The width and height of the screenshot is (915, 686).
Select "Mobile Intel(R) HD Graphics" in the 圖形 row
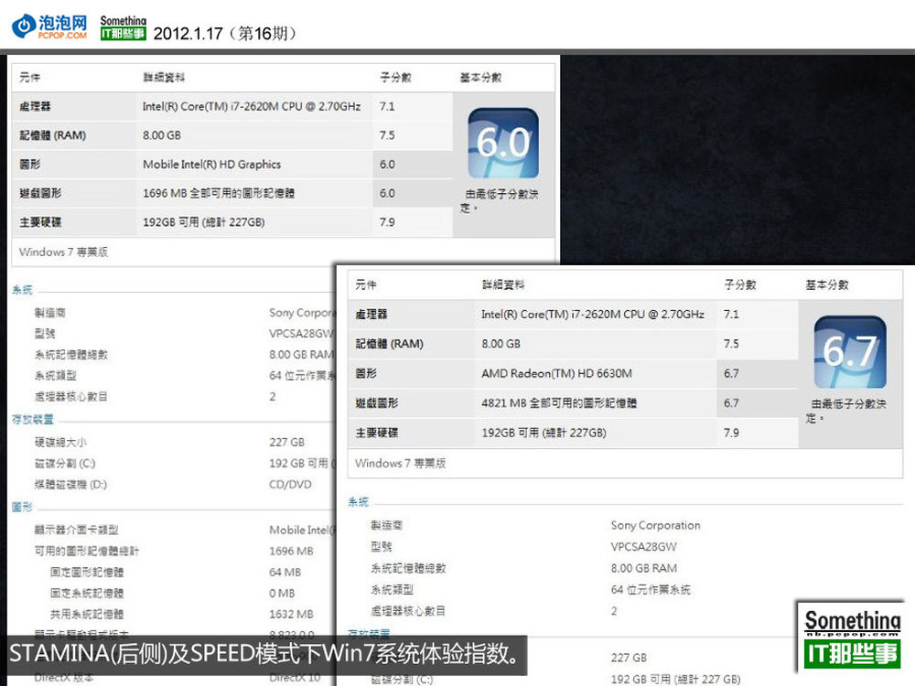(x=212, y=165)
